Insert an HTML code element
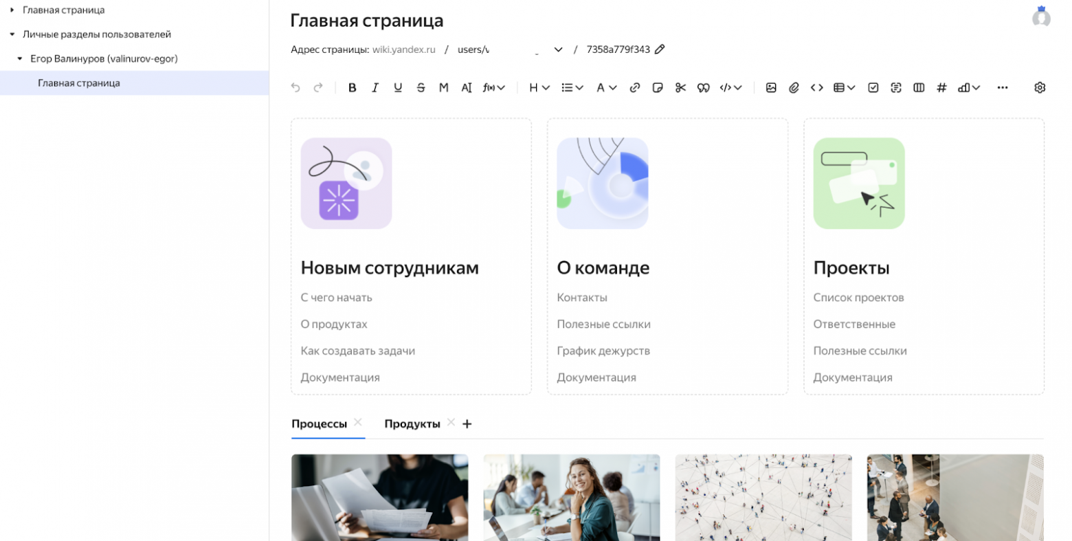The width and height of the screenshot is (1072, 541). tap(818, 87)
